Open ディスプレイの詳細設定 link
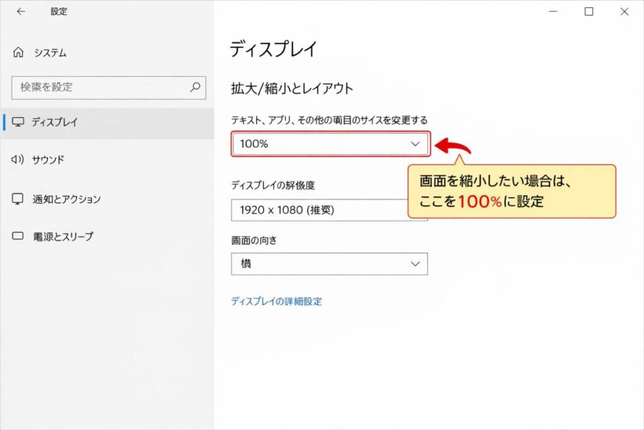The height and width of the screenshot is (430, 644). coord(277,301)
